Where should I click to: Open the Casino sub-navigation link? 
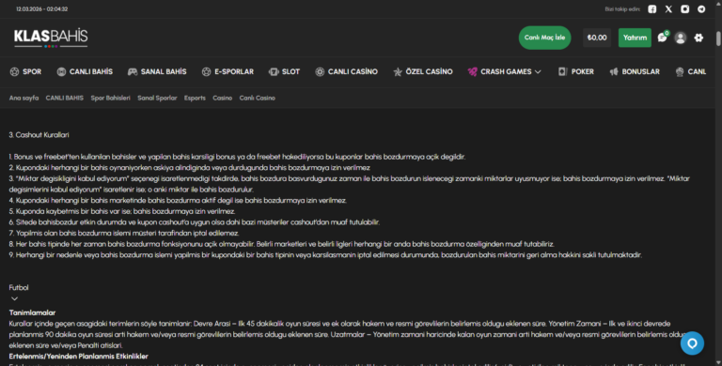[x=223, y=98]
